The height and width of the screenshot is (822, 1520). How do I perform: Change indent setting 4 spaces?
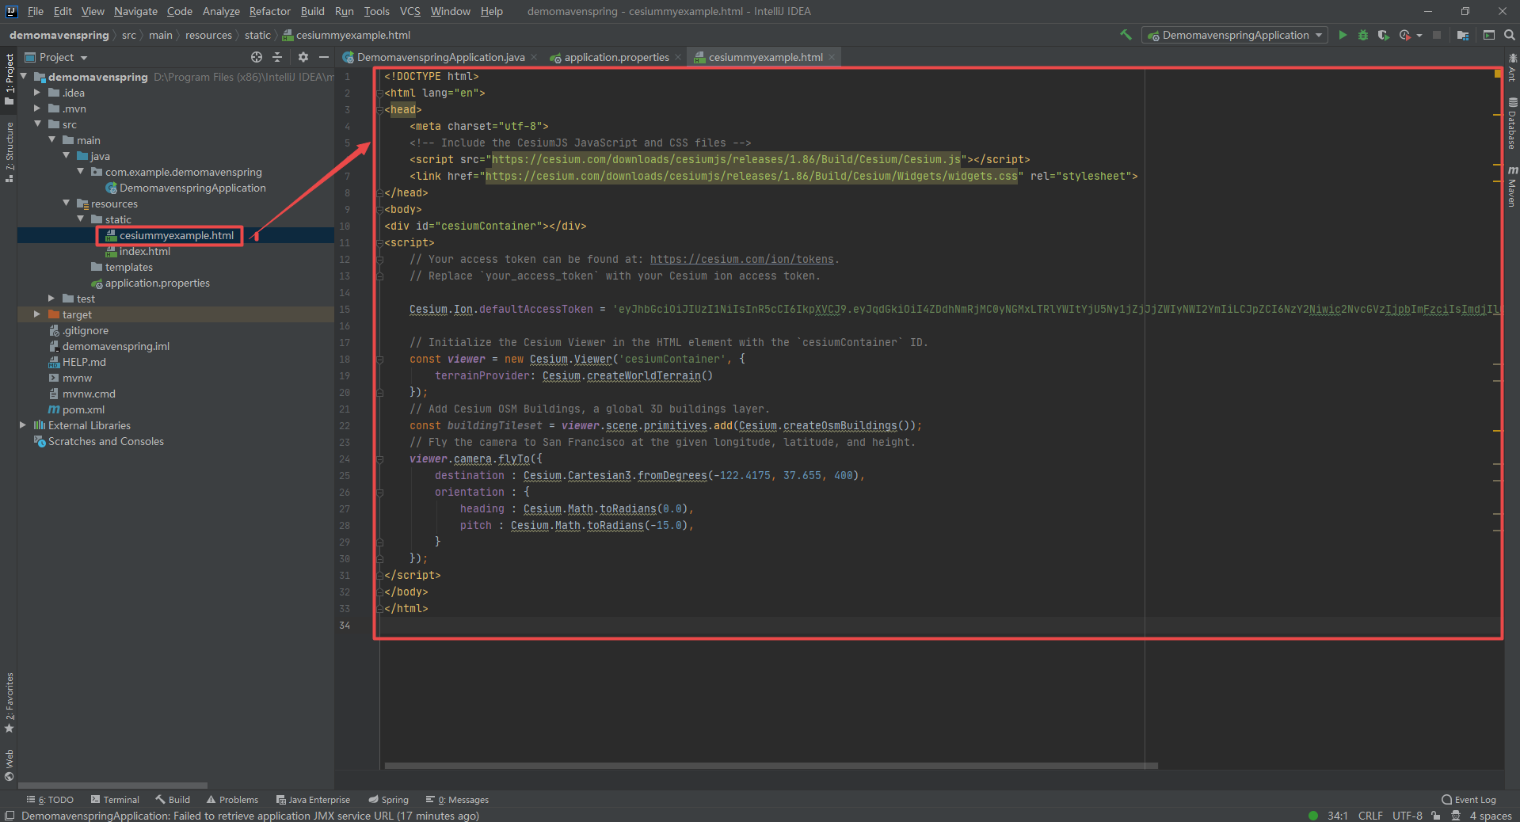point(1491,816)
